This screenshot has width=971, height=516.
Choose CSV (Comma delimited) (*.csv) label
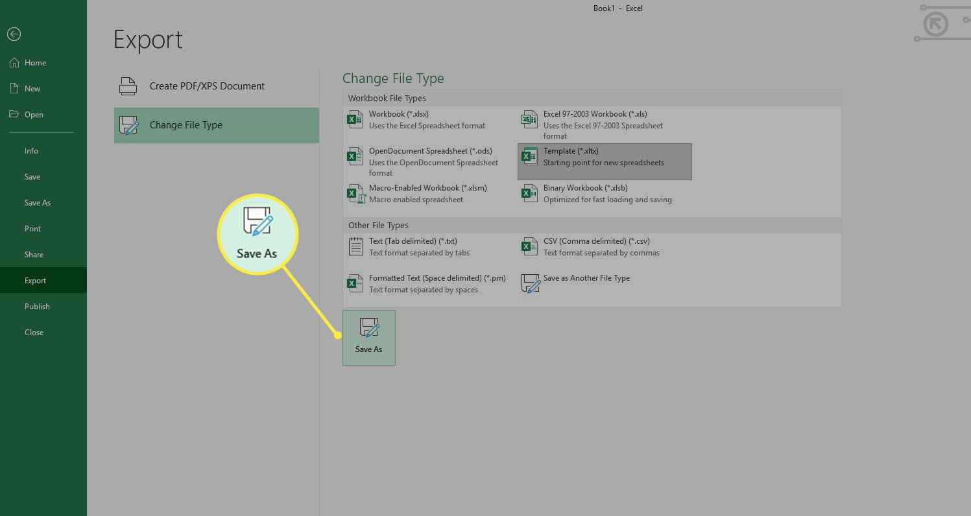tap(597, 241)
